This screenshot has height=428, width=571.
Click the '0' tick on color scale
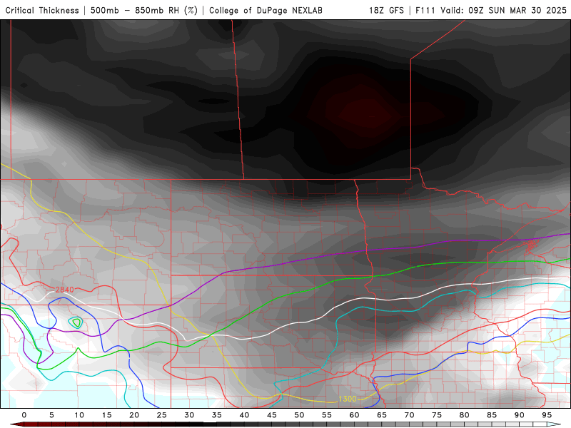click(24, 415)
